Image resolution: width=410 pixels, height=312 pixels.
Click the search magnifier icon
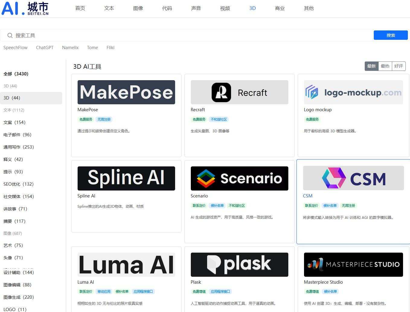(10, 36)
